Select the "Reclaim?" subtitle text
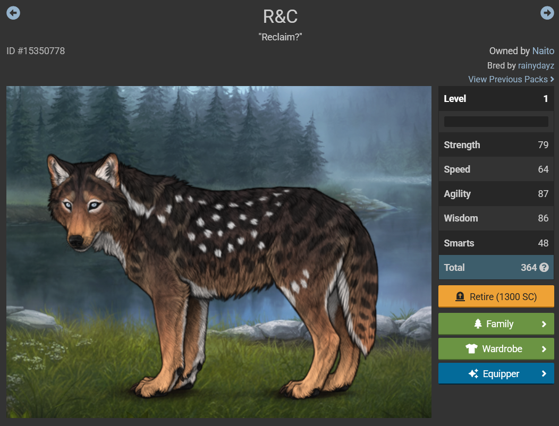Screen dimensions: 559x426 pyautogui.click(x=280, y=37)
